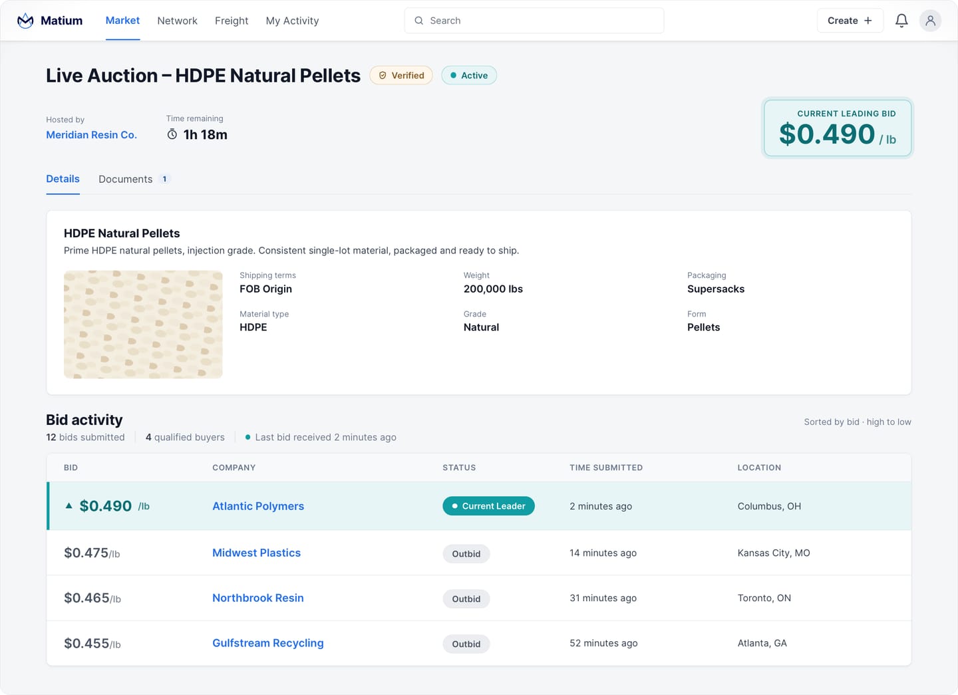Click the STATUS column header
958x695 pixels.
tap(459, 468)
